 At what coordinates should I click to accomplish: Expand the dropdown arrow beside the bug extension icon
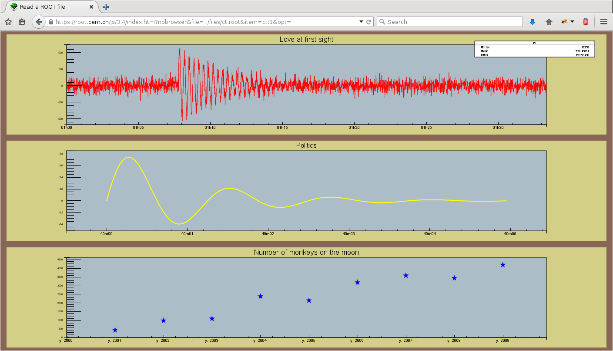click(x=573, y=22)
